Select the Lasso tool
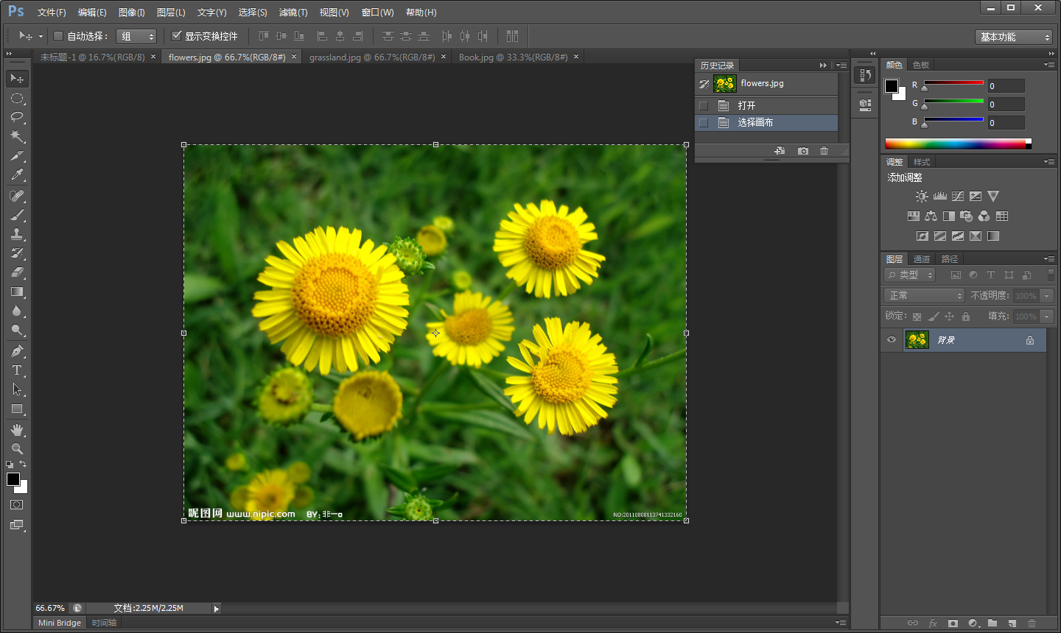Screen dimensions: 1061x633 [x=17, y=117]
